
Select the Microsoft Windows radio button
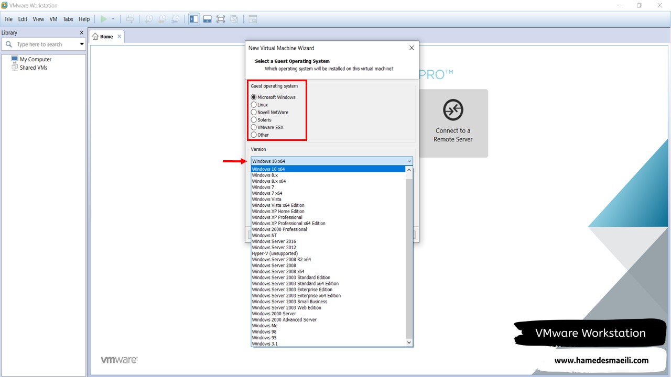pos(254,97)
